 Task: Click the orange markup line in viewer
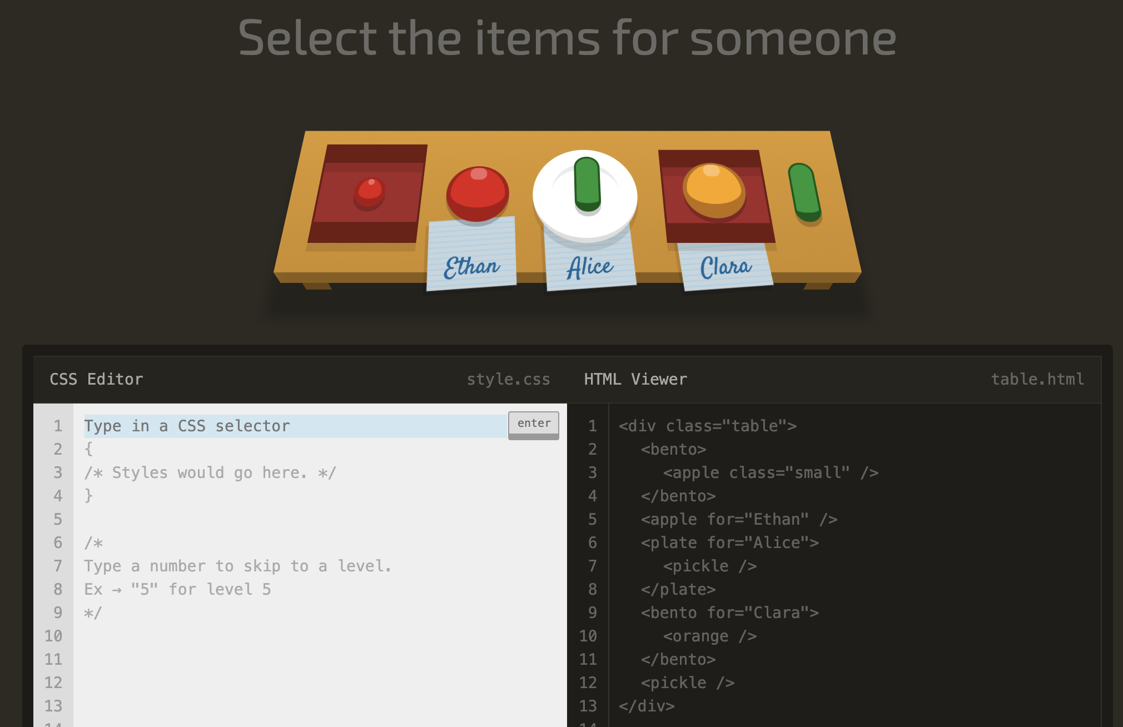point(709,636)
